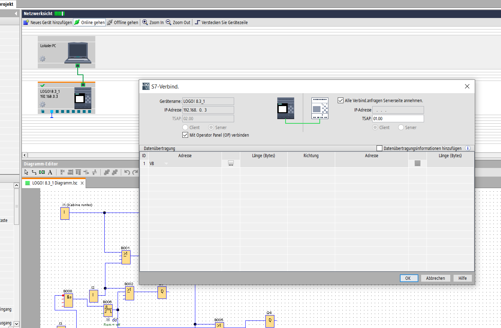Collapse the left panel with the arrow
This screenshot has width=501, height=328.
point(16,13)
